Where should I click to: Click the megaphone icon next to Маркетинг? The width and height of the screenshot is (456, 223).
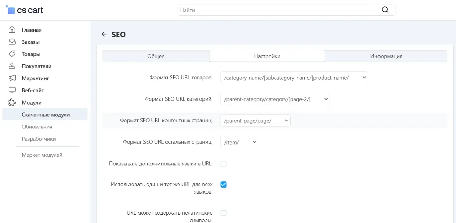[x=12, y=78]
